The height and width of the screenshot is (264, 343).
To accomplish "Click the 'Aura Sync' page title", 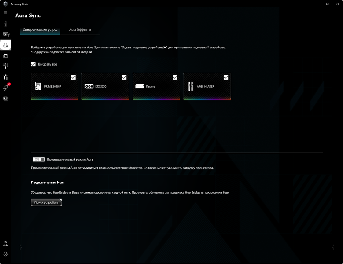I will [28, 15].
